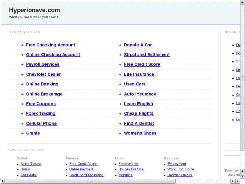Click the page's vertical scrollbar down arrow
Image resolution: width=245 pixels, height=184 pixels.
[243, 176]
